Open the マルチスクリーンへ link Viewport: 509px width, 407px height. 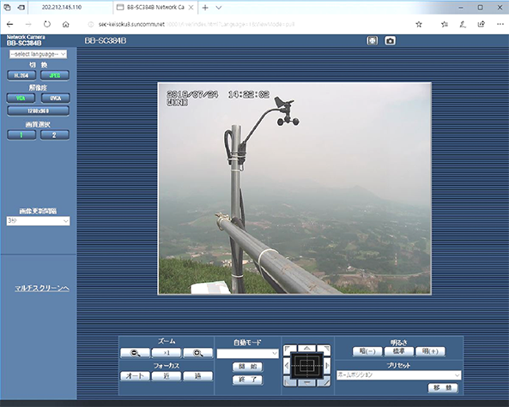coord(42,288)
